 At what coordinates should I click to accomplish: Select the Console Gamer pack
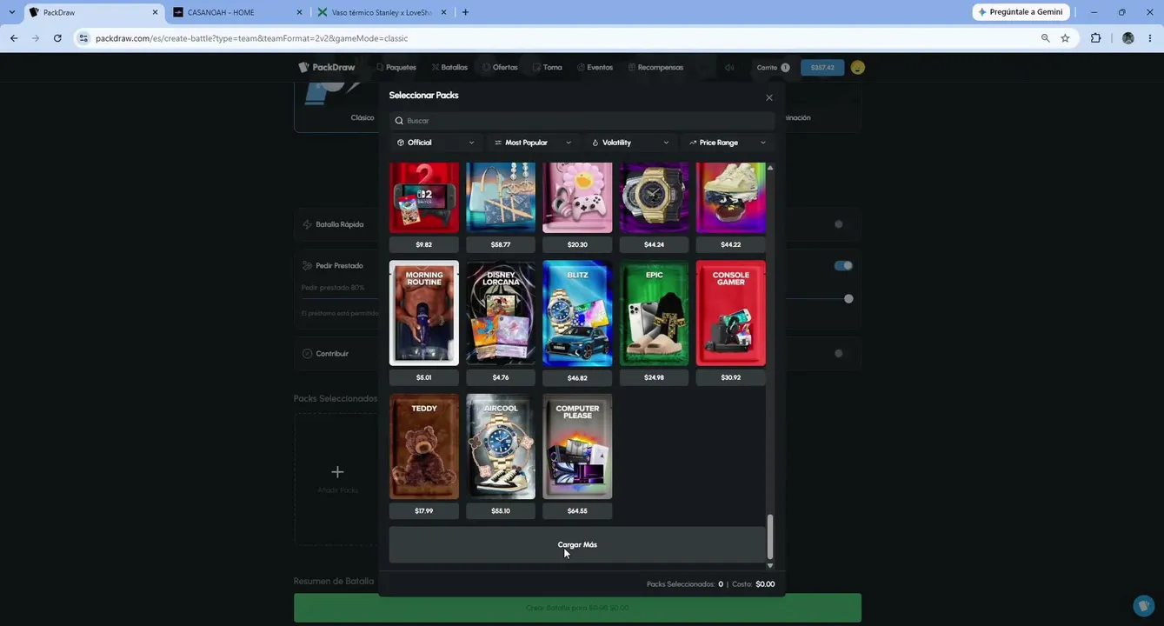point(731,313)
